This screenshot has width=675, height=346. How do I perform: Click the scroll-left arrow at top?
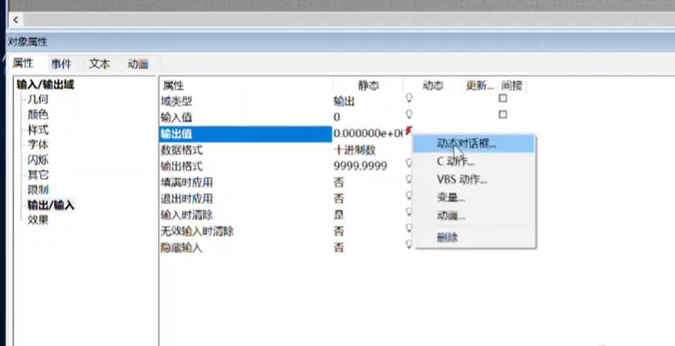tap(16, 21)
